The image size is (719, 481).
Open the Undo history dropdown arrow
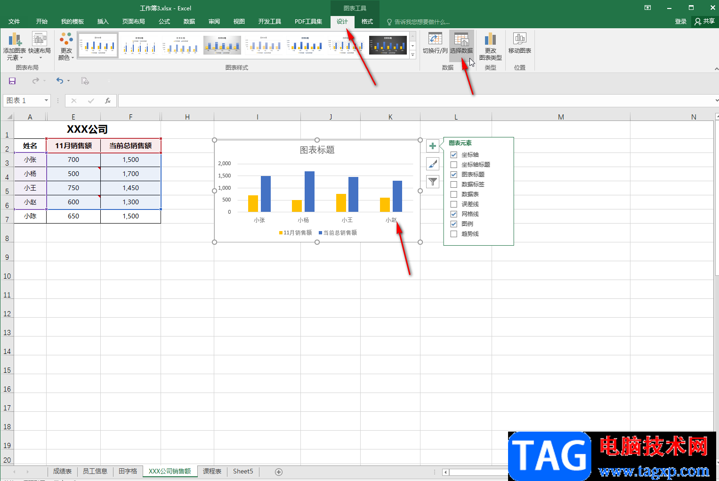69,81
